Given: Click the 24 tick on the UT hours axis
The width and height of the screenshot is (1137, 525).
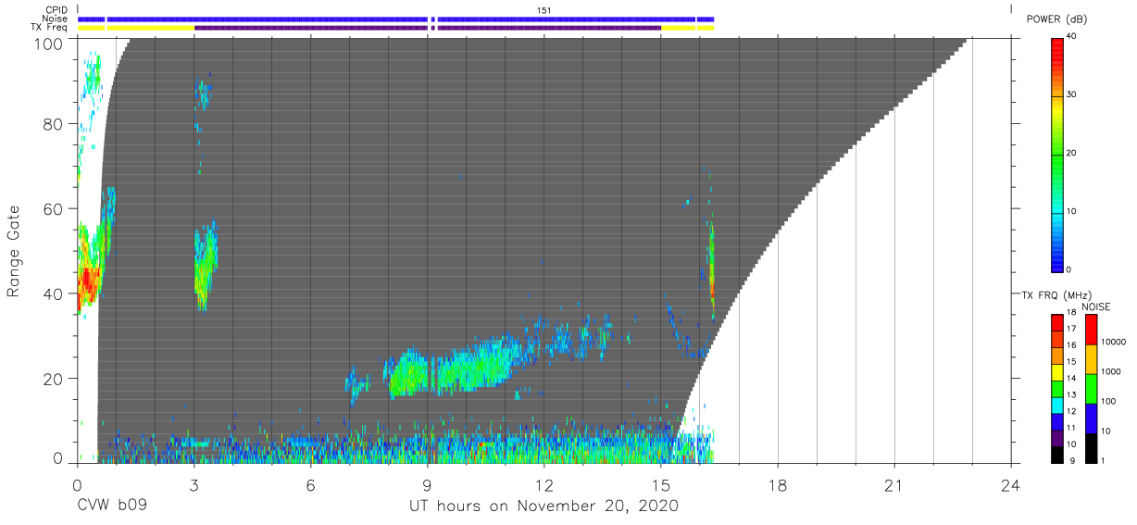Looking at the screenshot, I should pyautogui.click(x=1011, y=484).
